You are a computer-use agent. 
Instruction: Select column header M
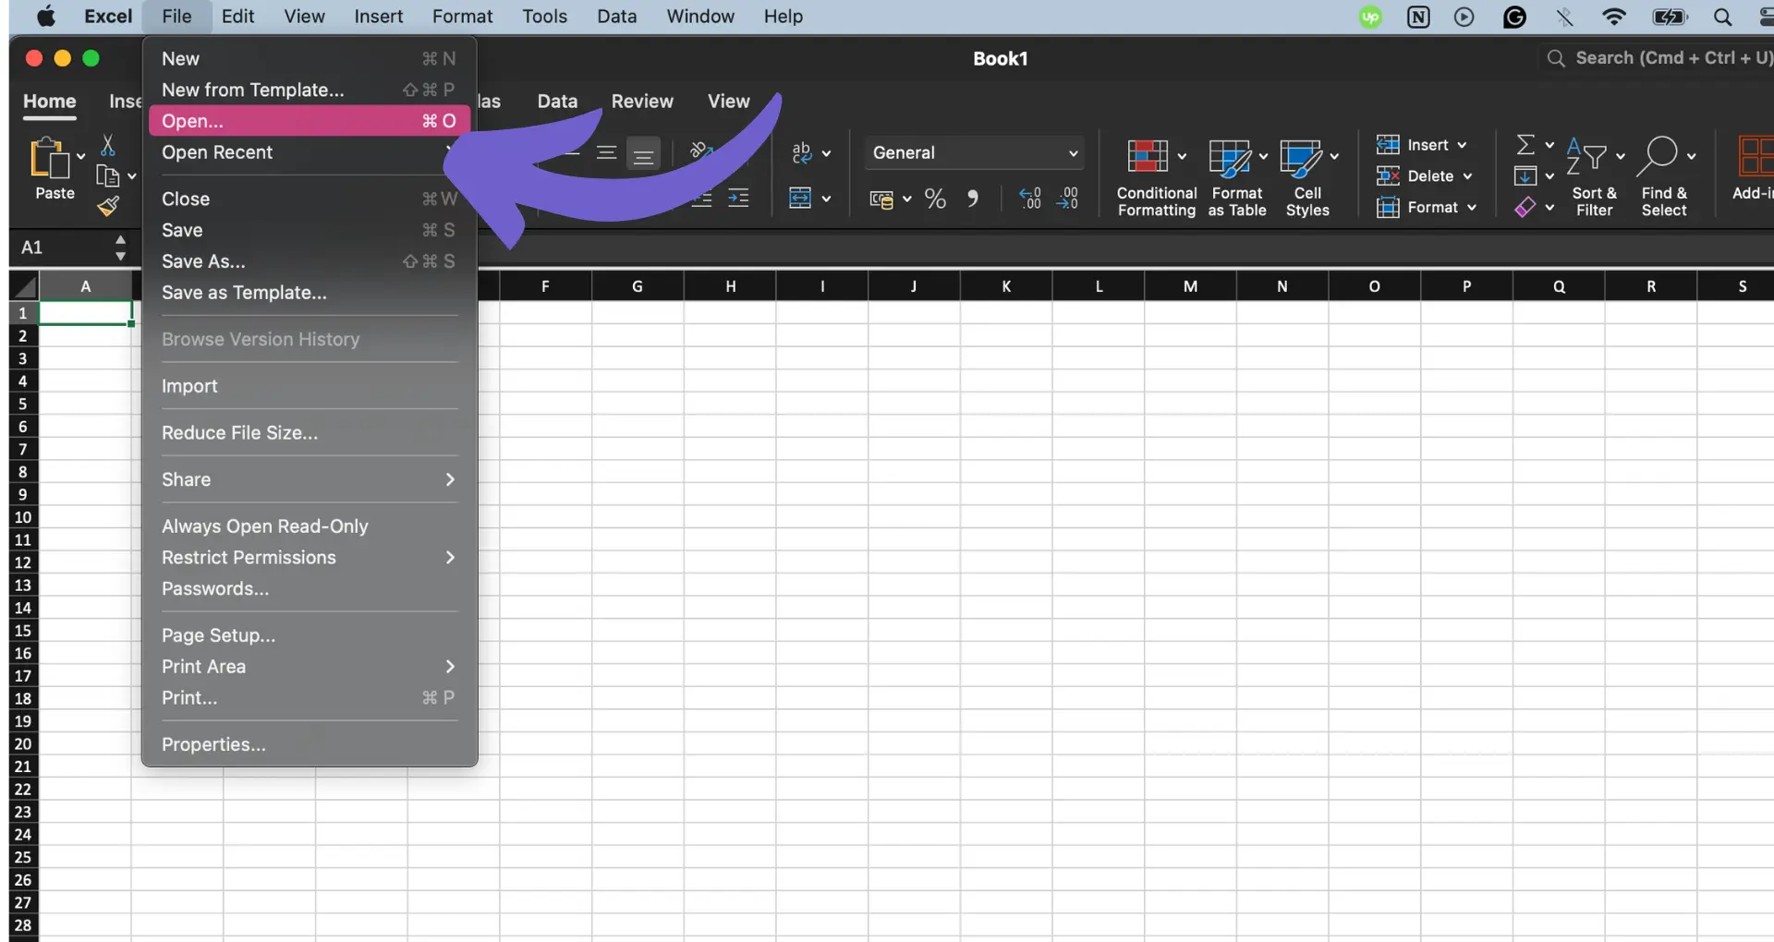click(1190, 286)
